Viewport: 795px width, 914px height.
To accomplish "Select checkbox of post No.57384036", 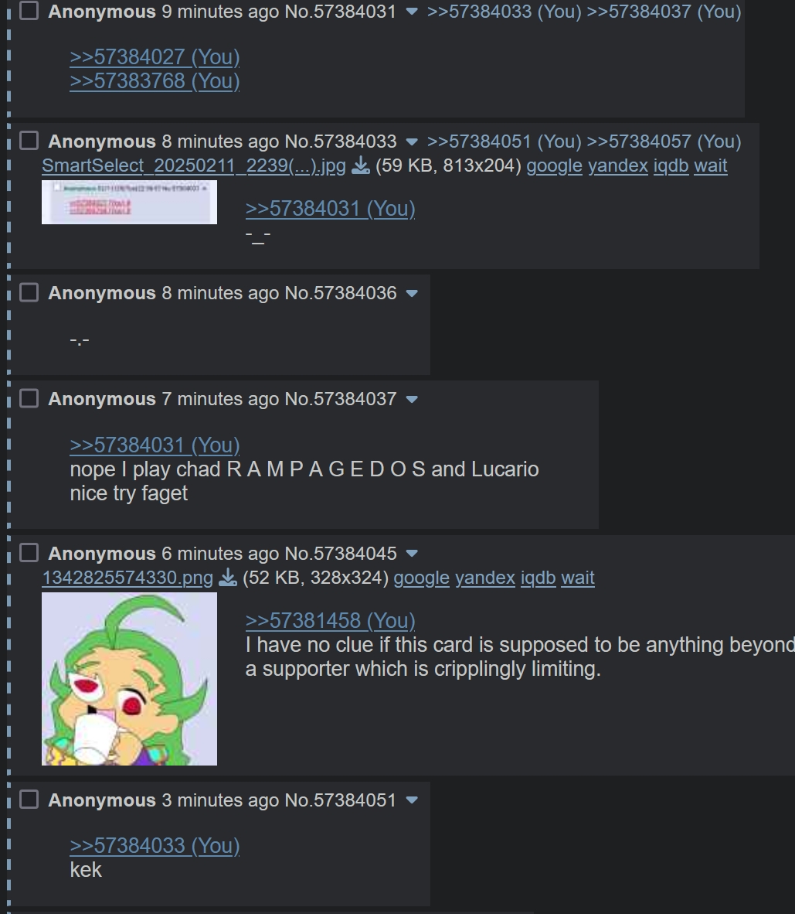I will [29, 292].
